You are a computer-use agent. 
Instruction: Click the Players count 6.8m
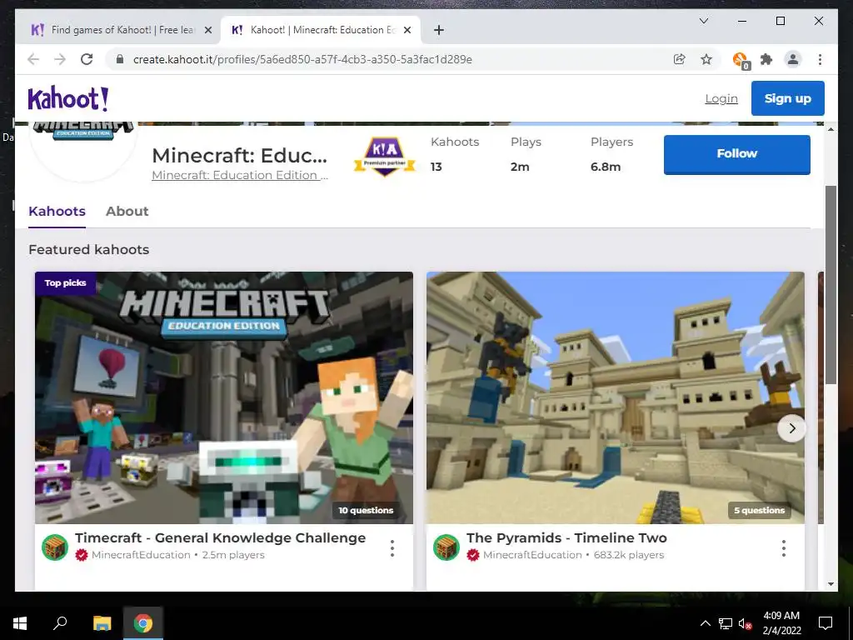coord(606,167)
